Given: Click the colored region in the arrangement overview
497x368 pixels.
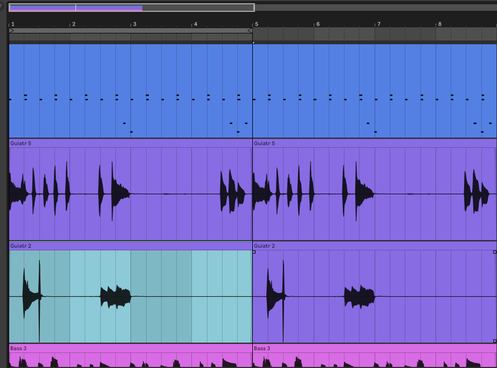Looking at the screenshot, I should click(75, 8).
